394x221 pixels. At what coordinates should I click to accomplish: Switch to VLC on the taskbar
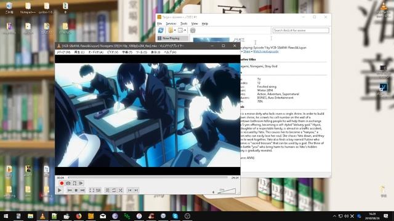click(42, 216)
